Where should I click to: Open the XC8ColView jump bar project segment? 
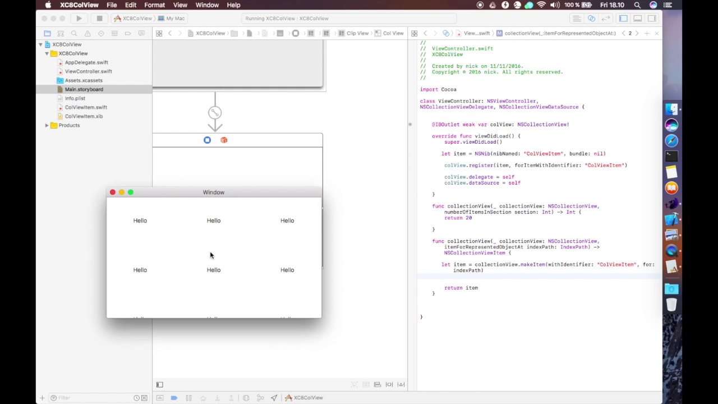point(206,33)
